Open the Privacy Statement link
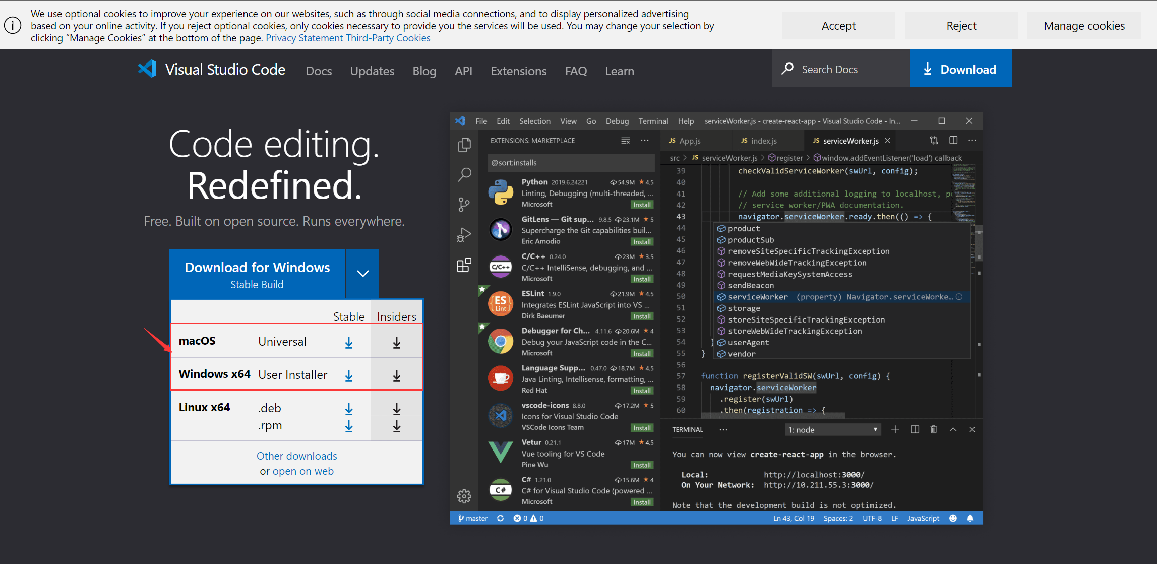The width and height of the screenshot is (1157, 578). pyautogui.click(x=304, y=38)
